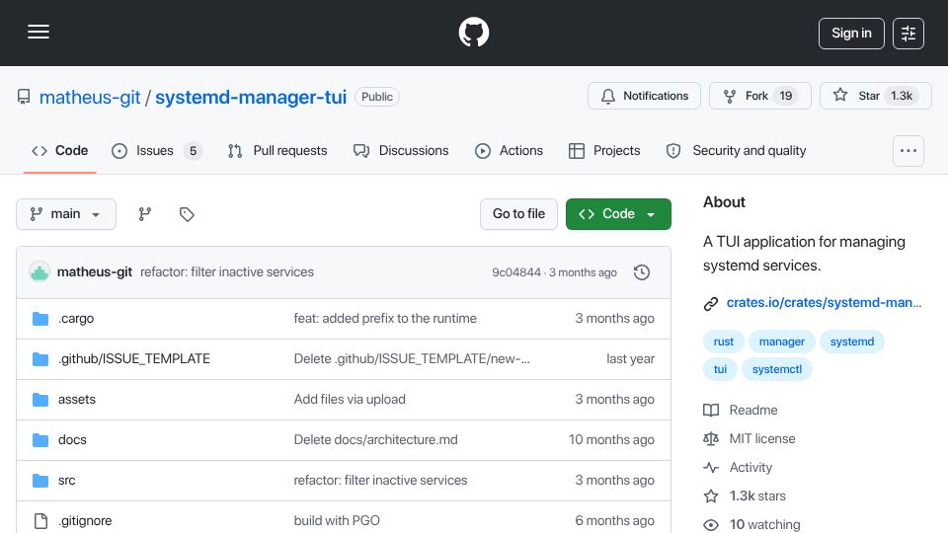Screen dimensions: 948x533
Task: Open the Issues tab
Action: pos(157,150)
